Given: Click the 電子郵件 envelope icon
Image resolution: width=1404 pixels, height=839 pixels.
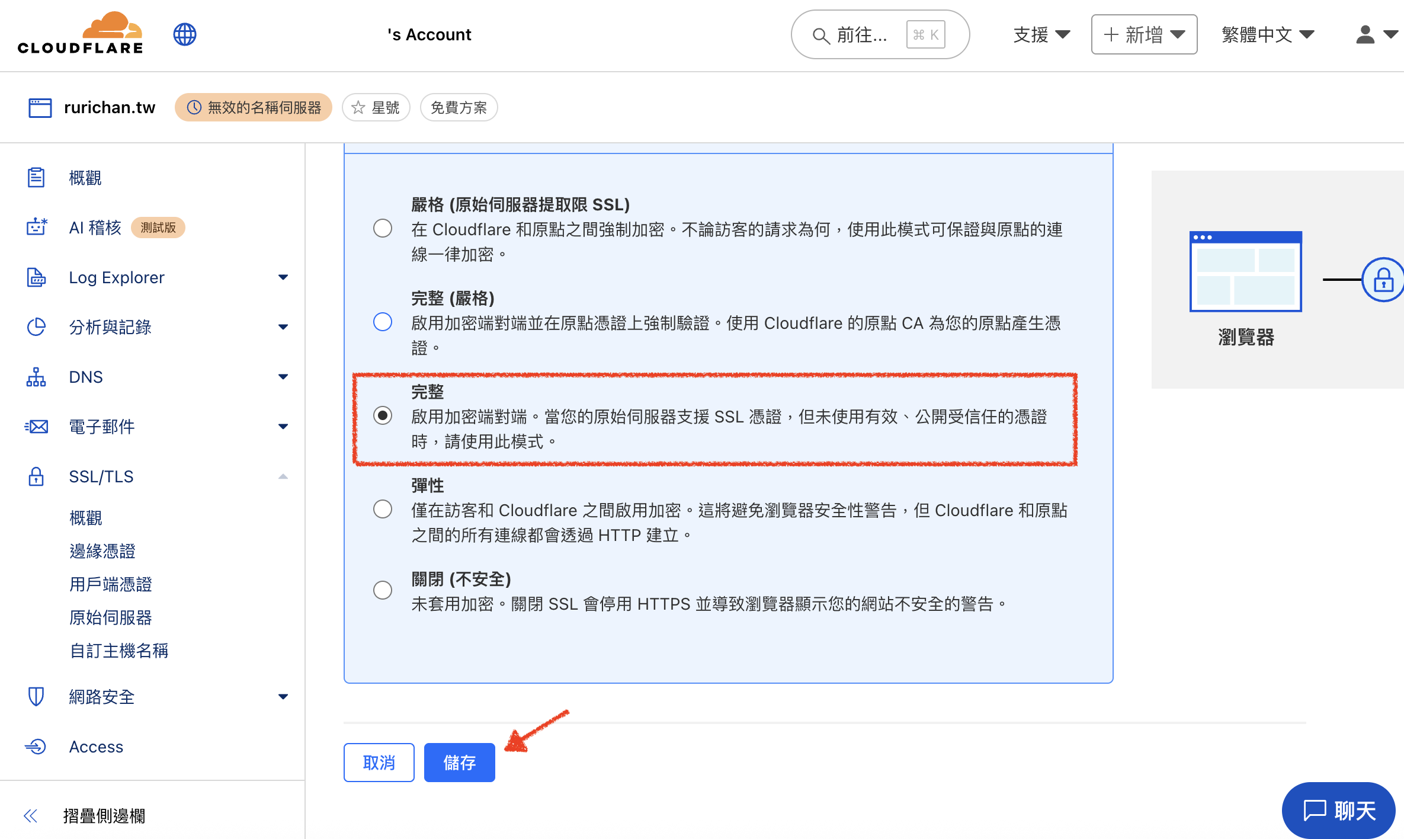Looking at the screenshot, I should (x=36, y=427).
